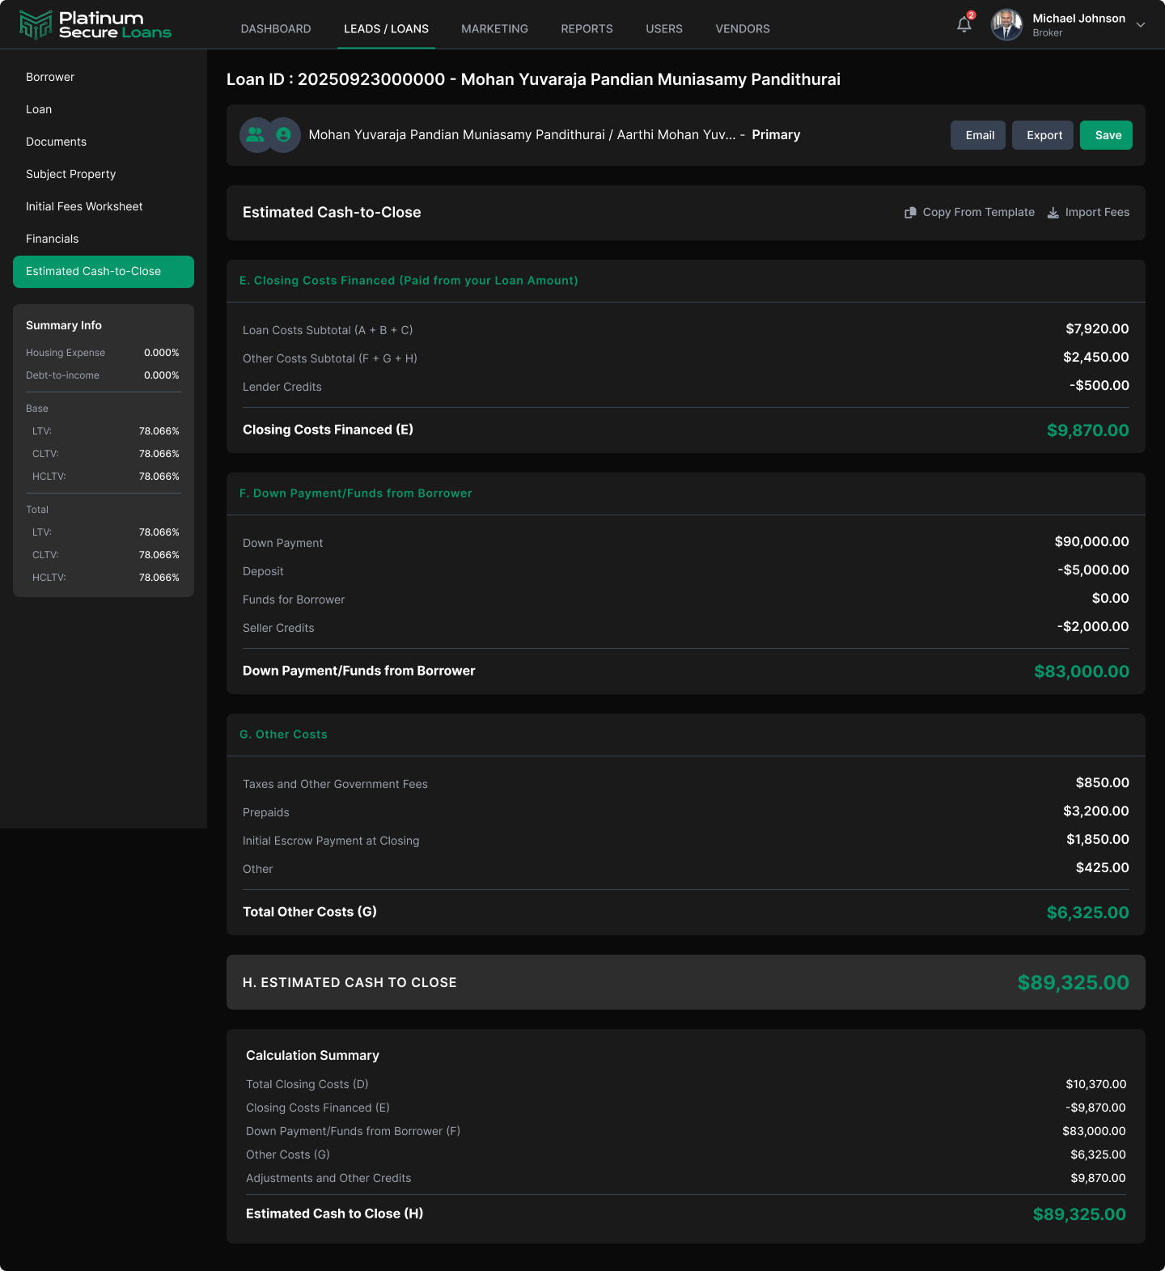
Task: Click the Copy From Template icon
Action: pos(910,213)
